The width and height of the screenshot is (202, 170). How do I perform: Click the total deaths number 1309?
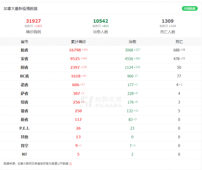click(x=168, y=21)
